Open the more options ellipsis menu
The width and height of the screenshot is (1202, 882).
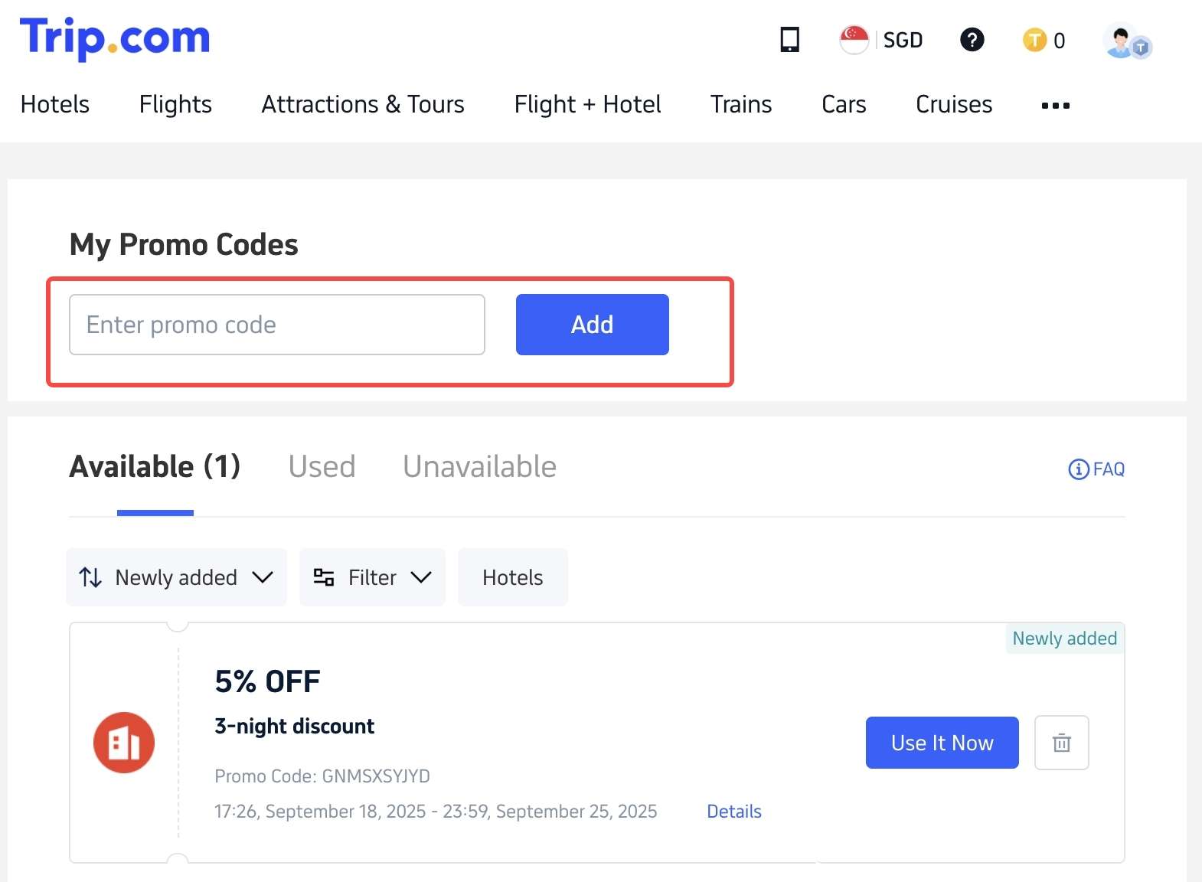[1054, 106]
